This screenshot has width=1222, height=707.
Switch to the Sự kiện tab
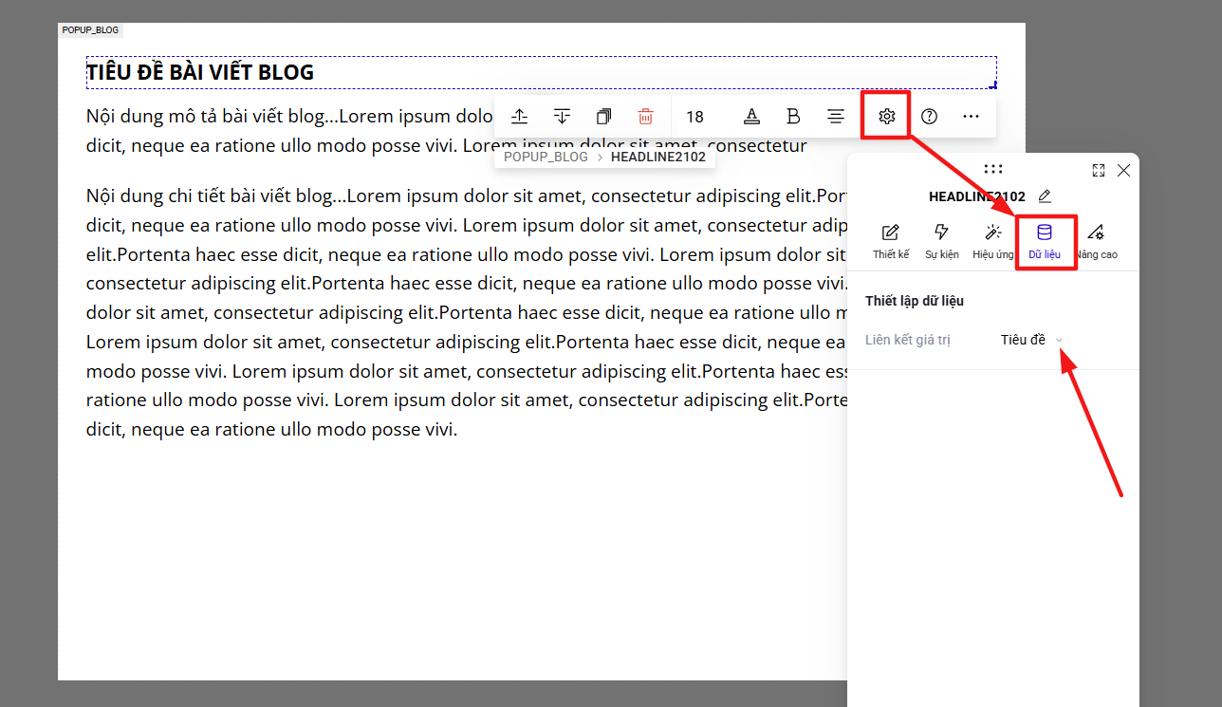[x=942, y=242]
